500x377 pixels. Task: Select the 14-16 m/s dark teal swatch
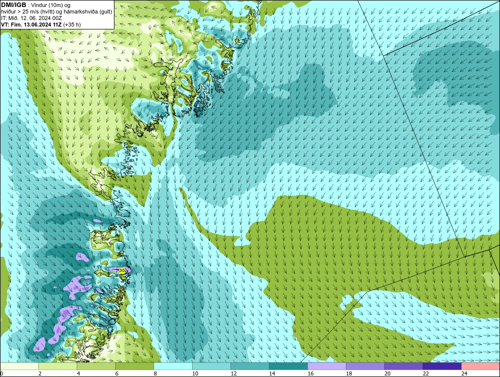coord(288,366)
